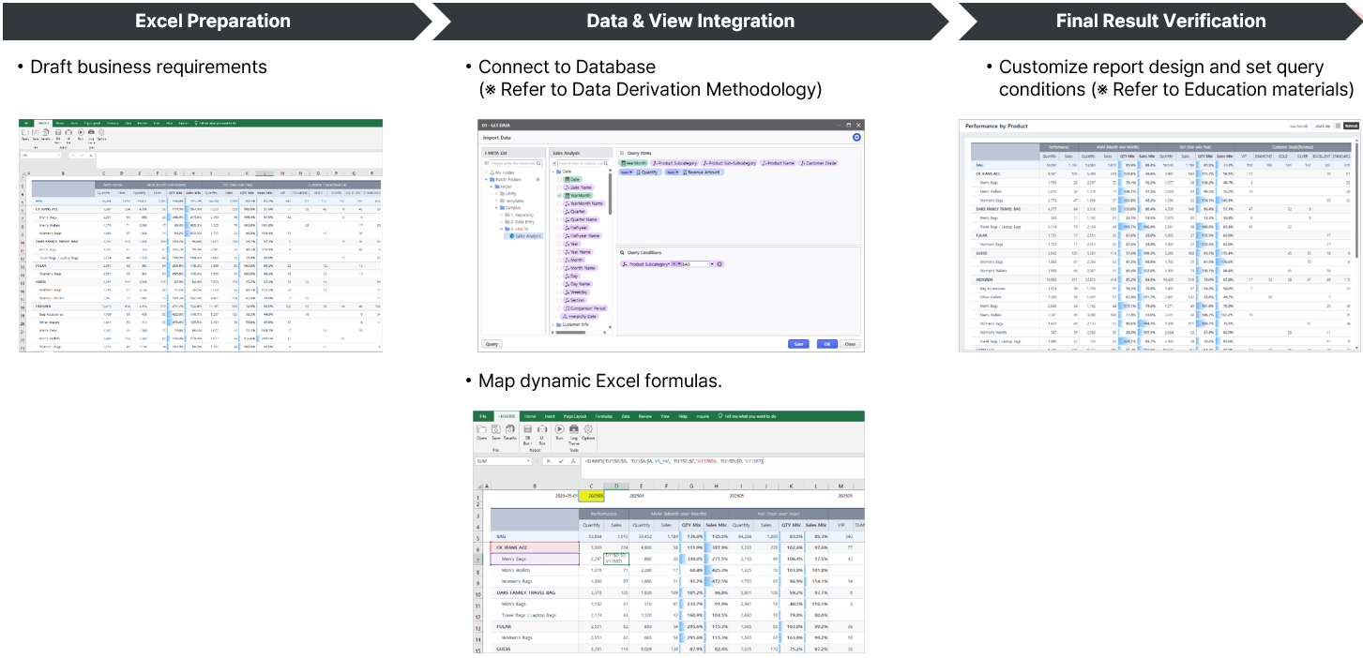The image size is (1363, 658).
Task: Click the Open icon in i-MATRIX ribbon
Action: [481, 429]
